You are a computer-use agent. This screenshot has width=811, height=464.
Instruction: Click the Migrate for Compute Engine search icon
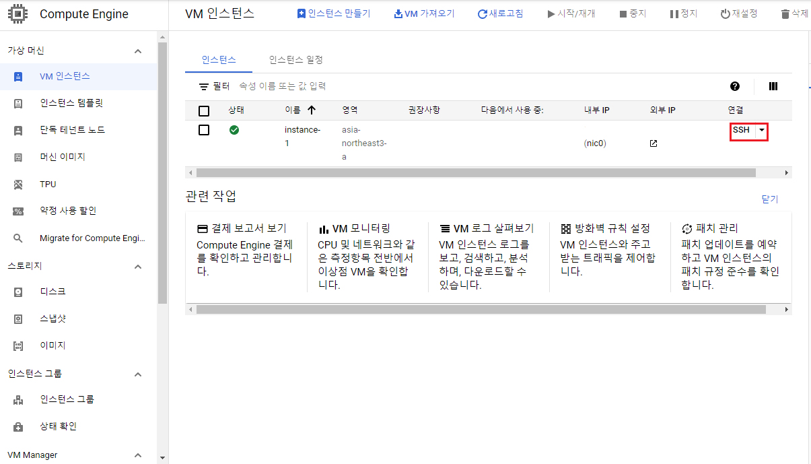pyautogui.click(x=18, y=238)
